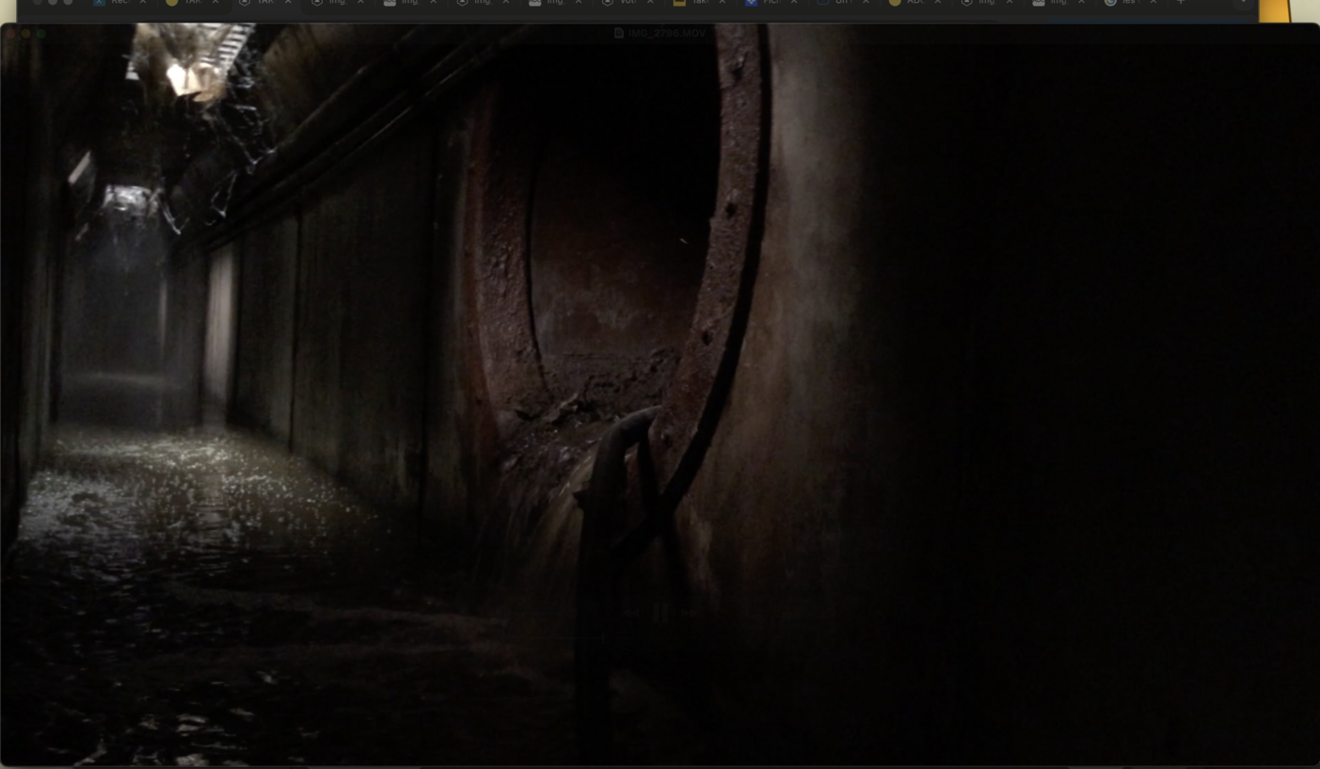
Task: Close the "Fich" browser tab
Action: 794,3
